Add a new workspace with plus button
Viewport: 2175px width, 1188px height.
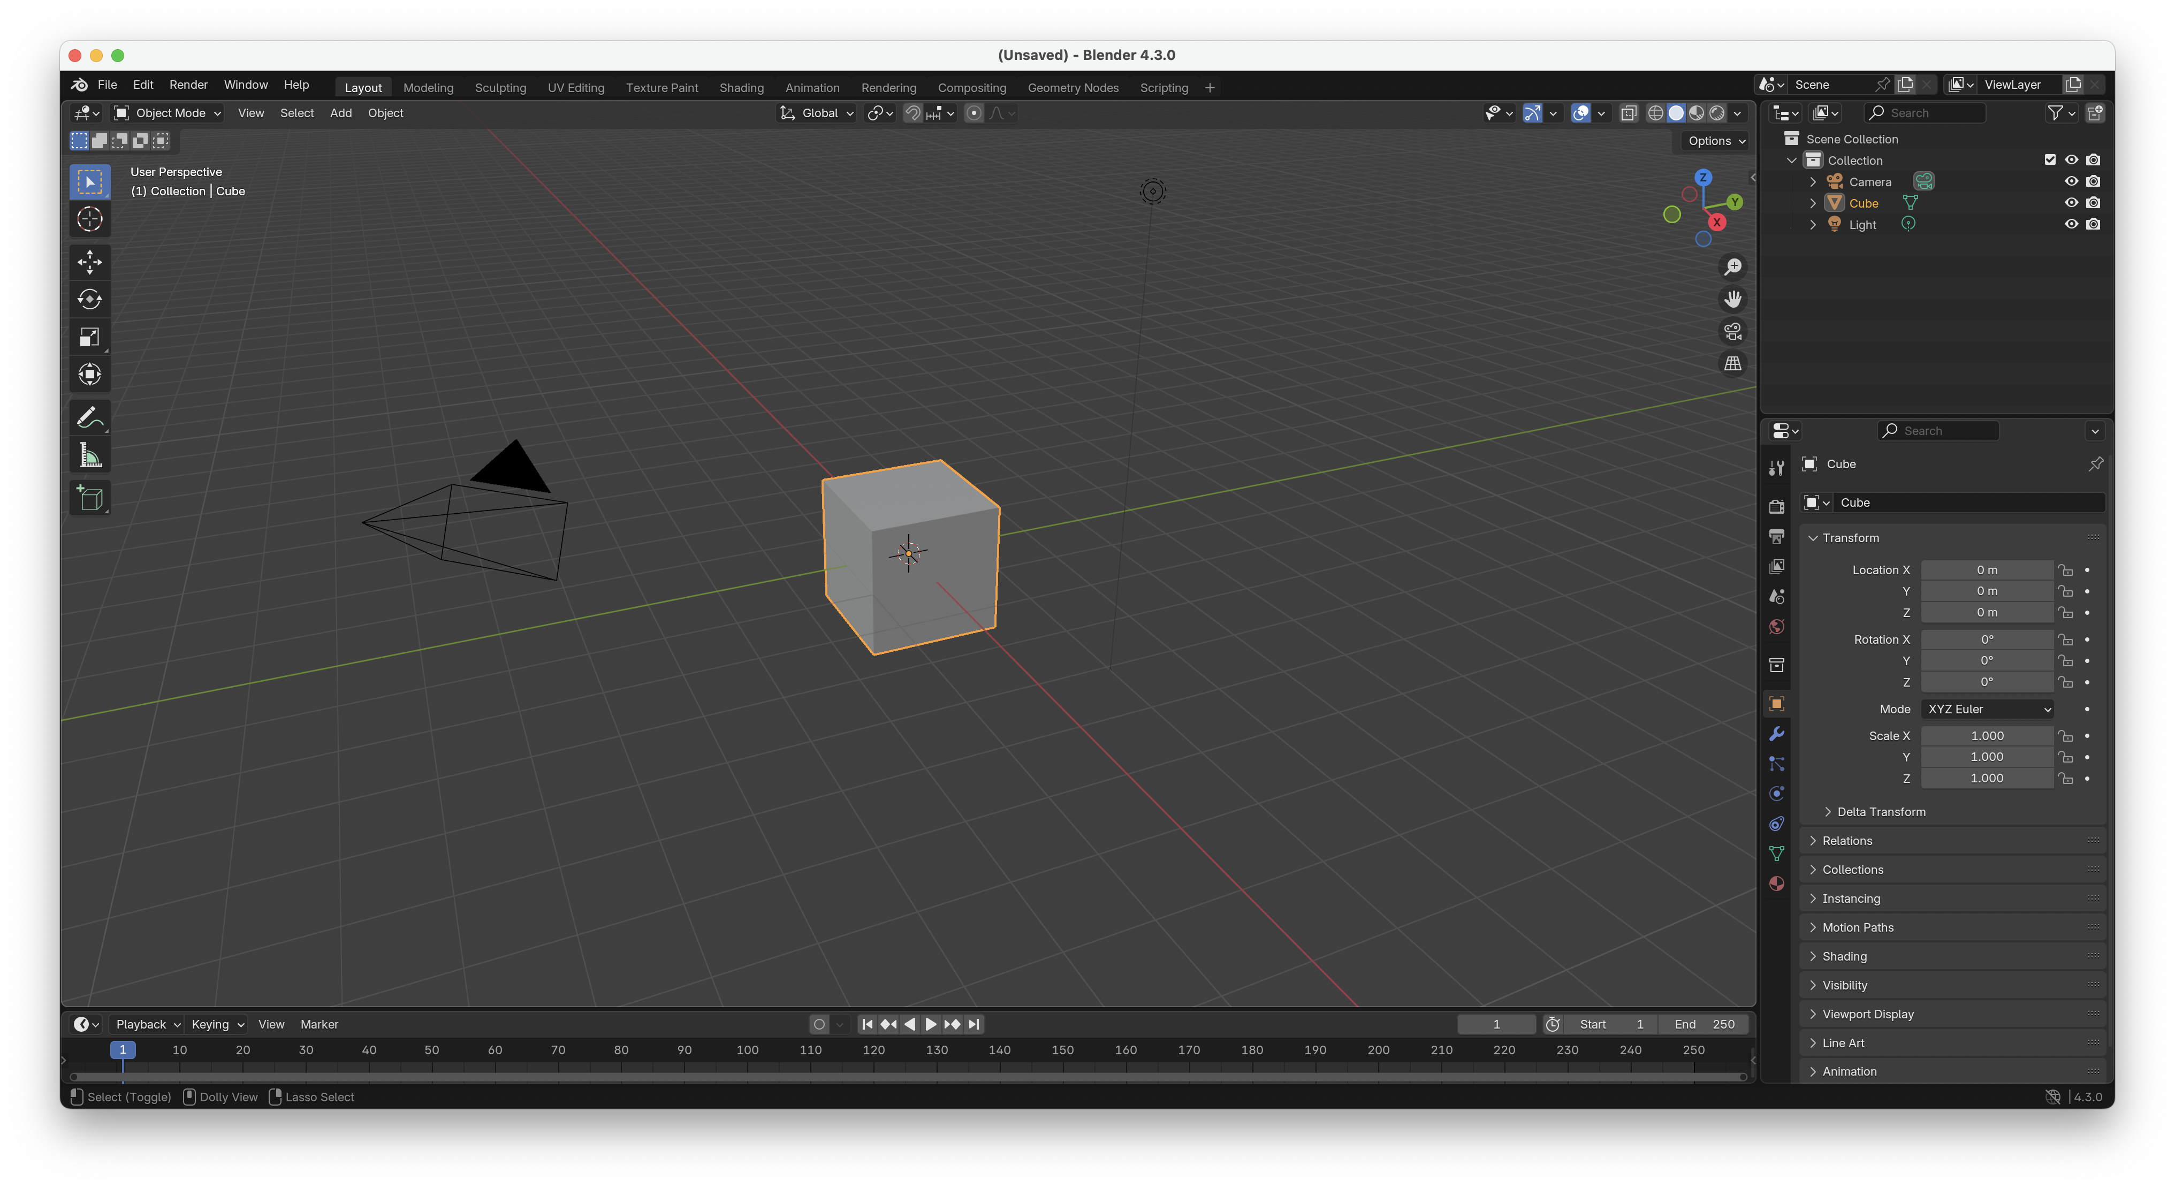point(1209,88)
